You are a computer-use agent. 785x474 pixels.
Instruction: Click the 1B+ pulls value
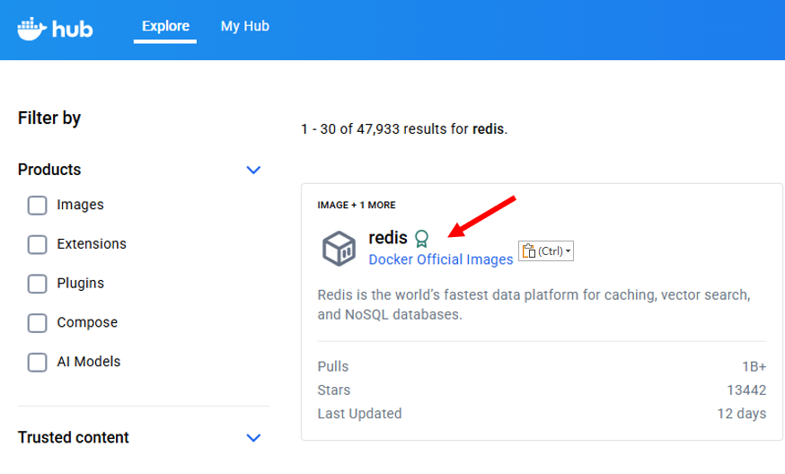[754, 366]
